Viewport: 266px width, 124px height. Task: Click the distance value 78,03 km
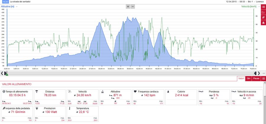click(x=50, y=95)
